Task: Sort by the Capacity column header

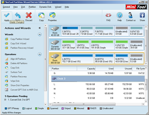Action: [x=86, y=69]
